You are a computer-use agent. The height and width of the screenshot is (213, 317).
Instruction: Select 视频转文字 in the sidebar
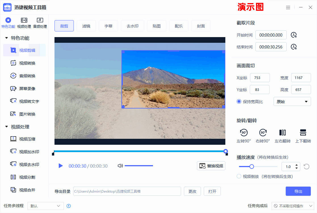(x=25, y=101)
